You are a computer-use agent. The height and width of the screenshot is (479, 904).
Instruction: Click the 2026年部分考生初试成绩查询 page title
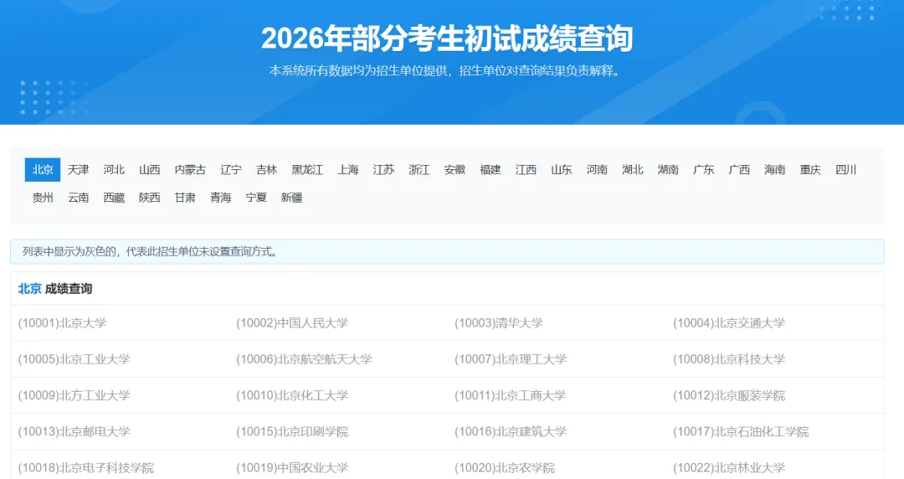point(447,38)
